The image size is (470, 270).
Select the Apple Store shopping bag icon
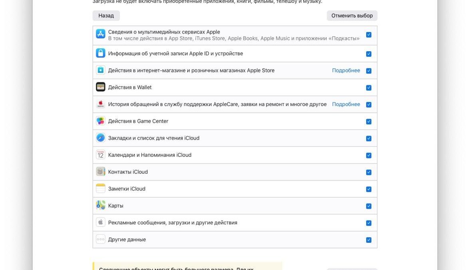pos(100,70)
